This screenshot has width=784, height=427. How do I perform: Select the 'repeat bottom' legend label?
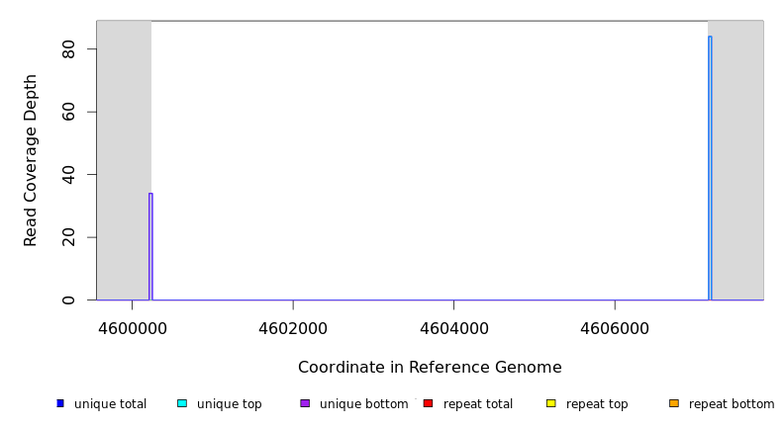point(732,404)
